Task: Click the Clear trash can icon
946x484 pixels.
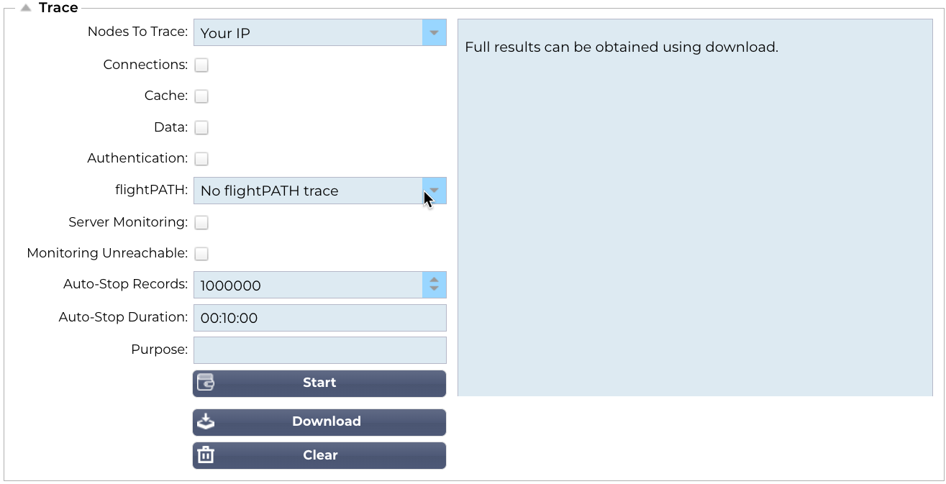Action: tap(206, 455)
